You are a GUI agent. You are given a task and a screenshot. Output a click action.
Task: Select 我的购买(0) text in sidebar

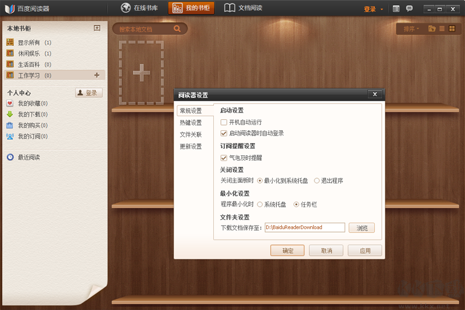click(x=33, y=125)
